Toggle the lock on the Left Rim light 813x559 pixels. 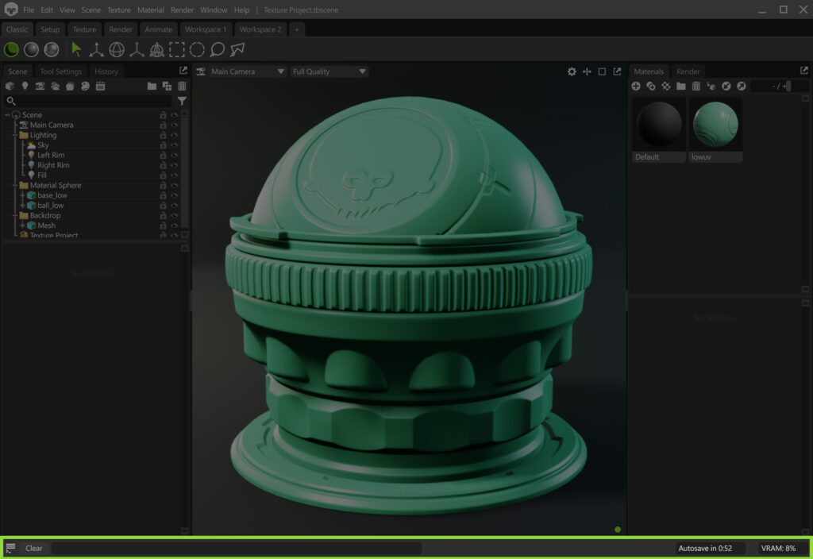coord(163,156)
